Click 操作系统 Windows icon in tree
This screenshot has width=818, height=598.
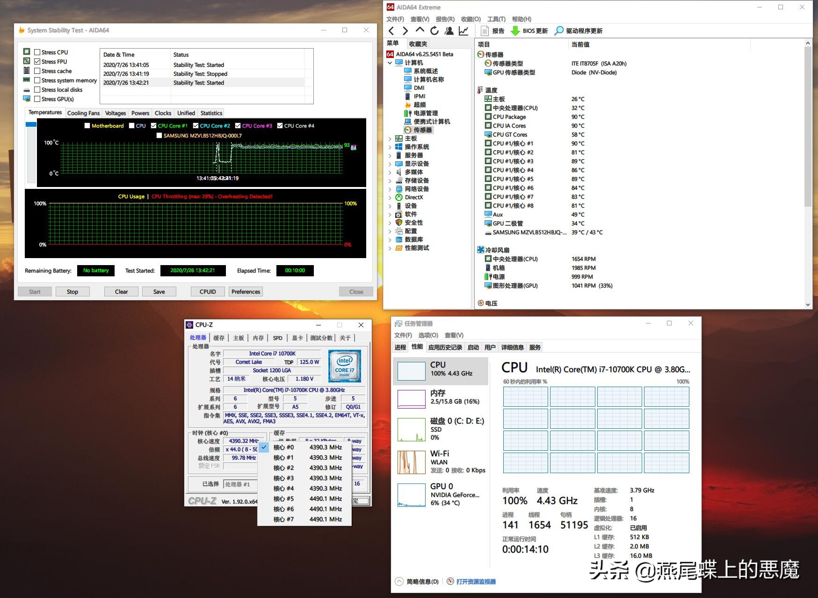tap(398, 147)
